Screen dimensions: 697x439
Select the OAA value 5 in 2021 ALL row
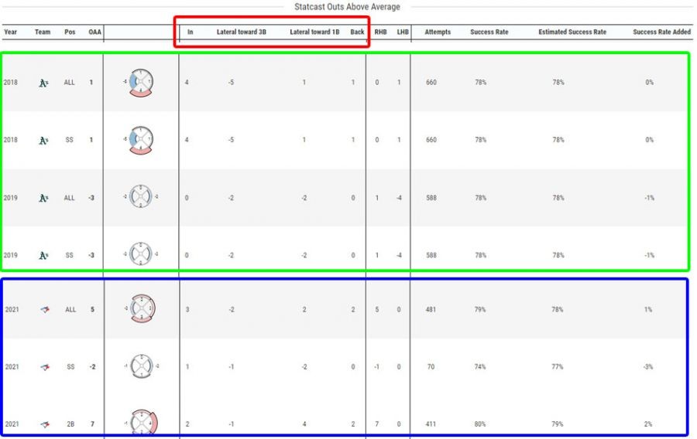coord(92,309)
